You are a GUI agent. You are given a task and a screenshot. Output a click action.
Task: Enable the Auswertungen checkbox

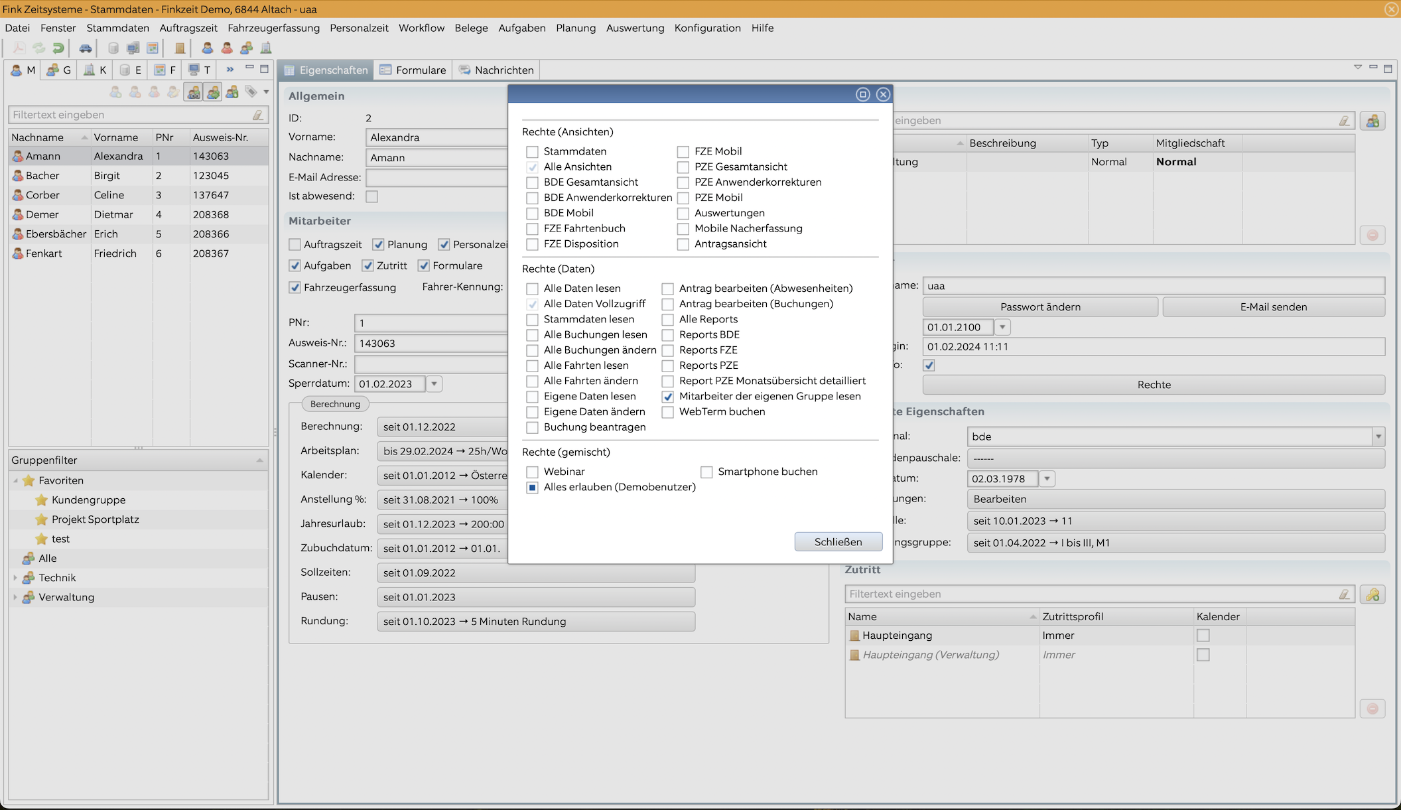pyautogui.click(x=683, y=214)
